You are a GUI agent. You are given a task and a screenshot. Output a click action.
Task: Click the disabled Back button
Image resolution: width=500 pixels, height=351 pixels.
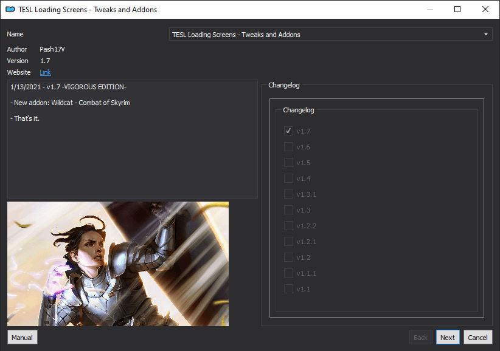(420, 337)
